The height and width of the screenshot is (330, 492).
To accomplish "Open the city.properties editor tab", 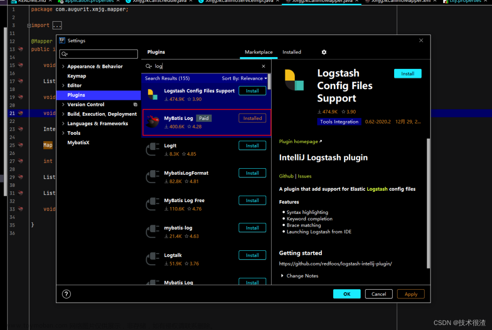I will (x=465, y=1).
